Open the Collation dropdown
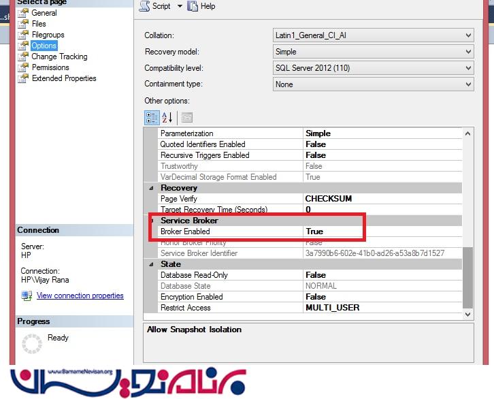The image size is (494, 399). point(468,35)
